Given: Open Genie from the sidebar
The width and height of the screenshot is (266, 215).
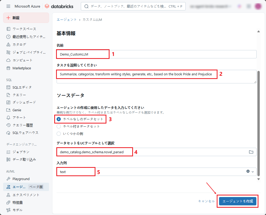Looking at the screenshot, I should click(17, 110).
